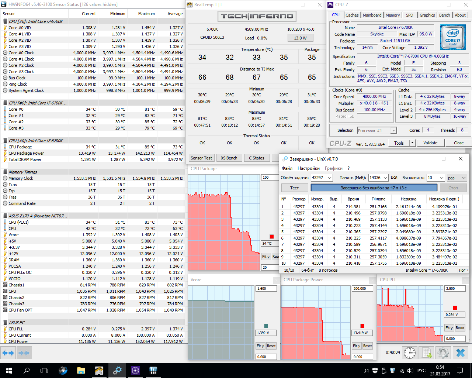Click the HWiNFO clock reset timer icon
The height and width of the screenshot is (378, 472).
[x=410, y=353]
